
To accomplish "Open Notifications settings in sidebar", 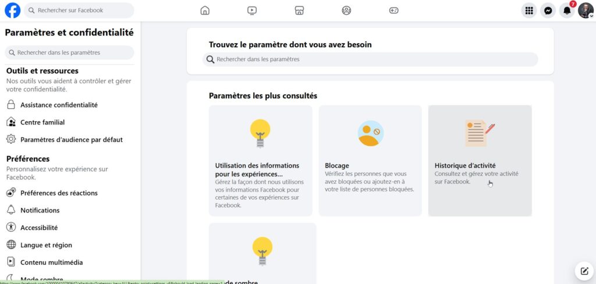I will pos(40,211).
